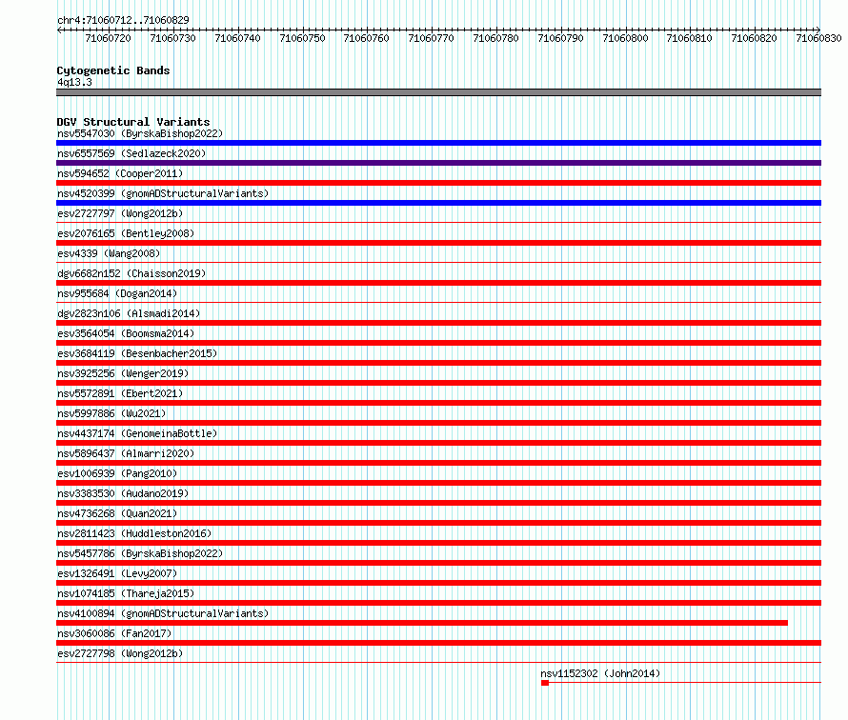Select the blue bar under nsv4520399
Screen dimensions: 848x720
tap(438, 203)
